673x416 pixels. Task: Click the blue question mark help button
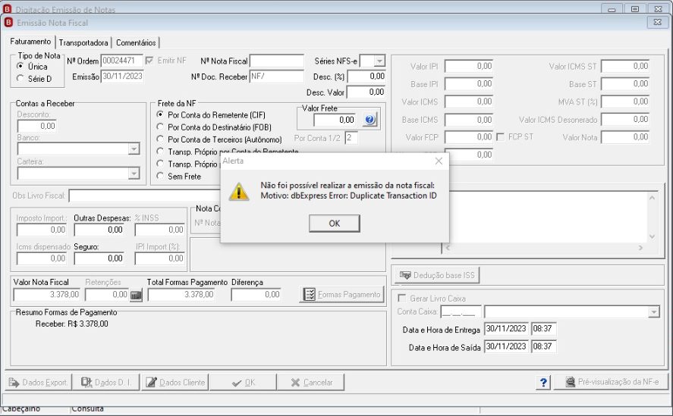tap(543, 382)
